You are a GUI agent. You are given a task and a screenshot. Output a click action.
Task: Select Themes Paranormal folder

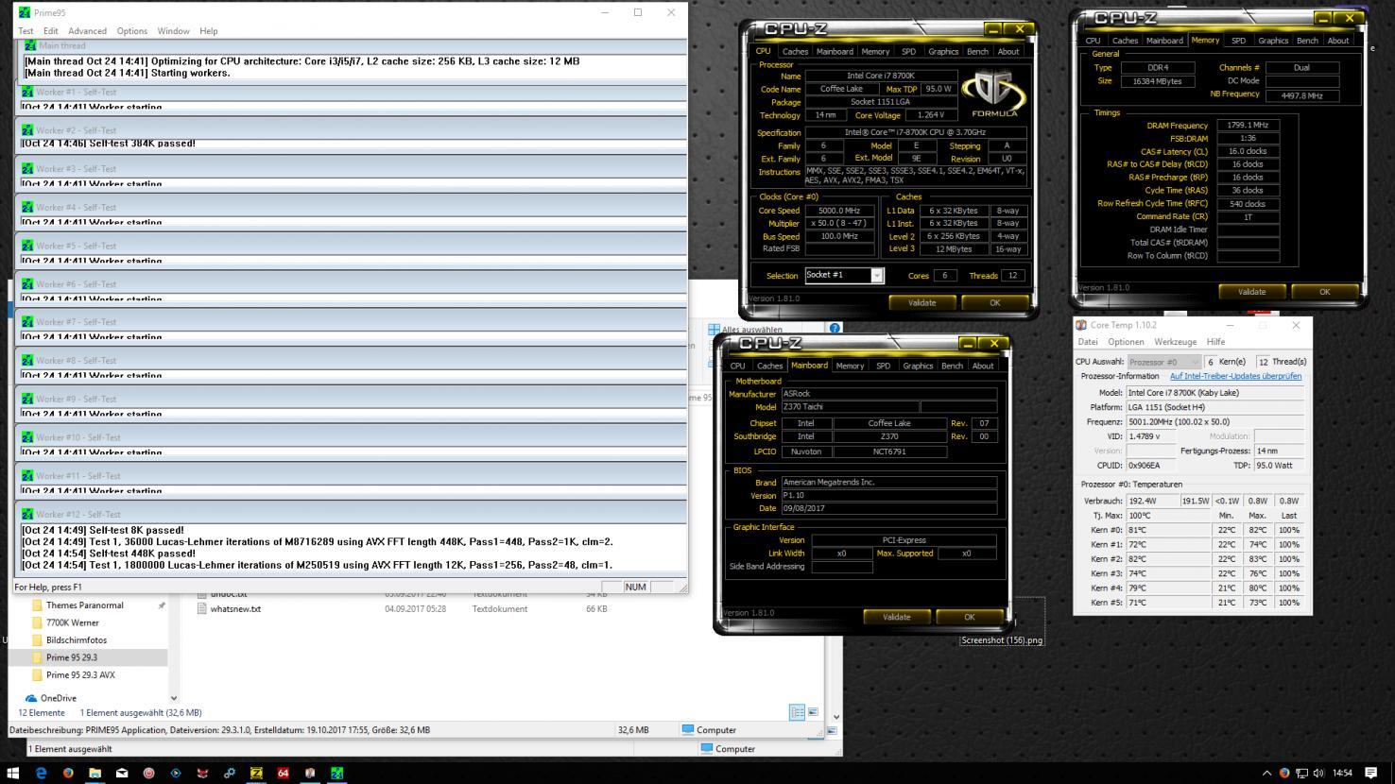click(84, 605)
